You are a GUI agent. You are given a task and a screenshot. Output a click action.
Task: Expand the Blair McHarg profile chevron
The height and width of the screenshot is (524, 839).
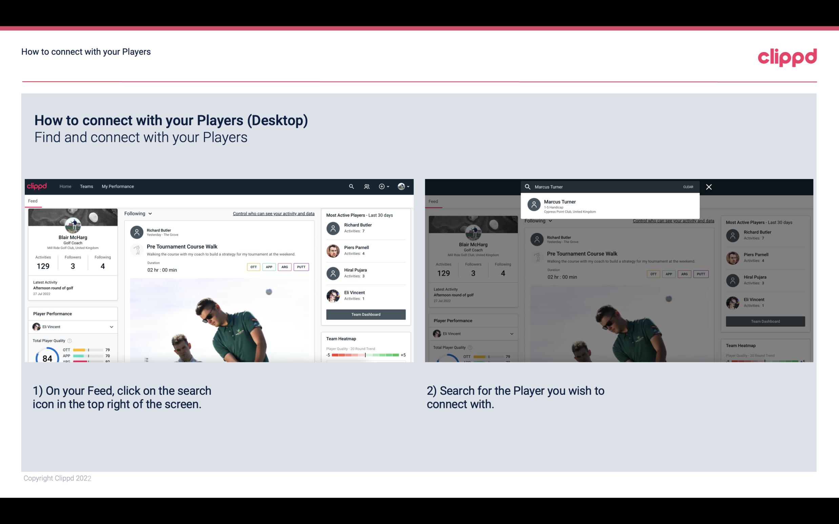click(x=408, y=187)
